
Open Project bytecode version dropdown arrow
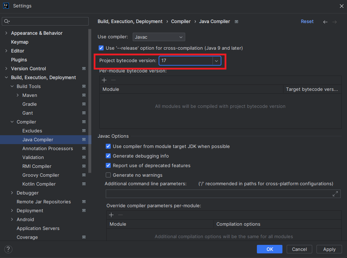[216, 61]
